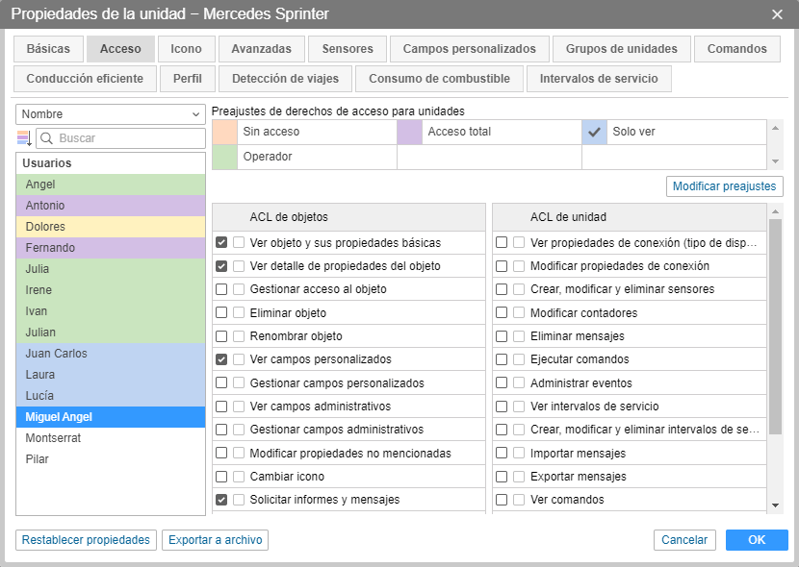Tick the Ejecutar comandos checkbox

click(502, 359)
